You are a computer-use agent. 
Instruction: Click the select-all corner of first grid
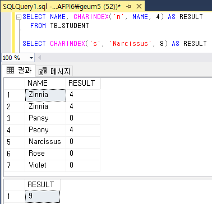pos(15,83)
